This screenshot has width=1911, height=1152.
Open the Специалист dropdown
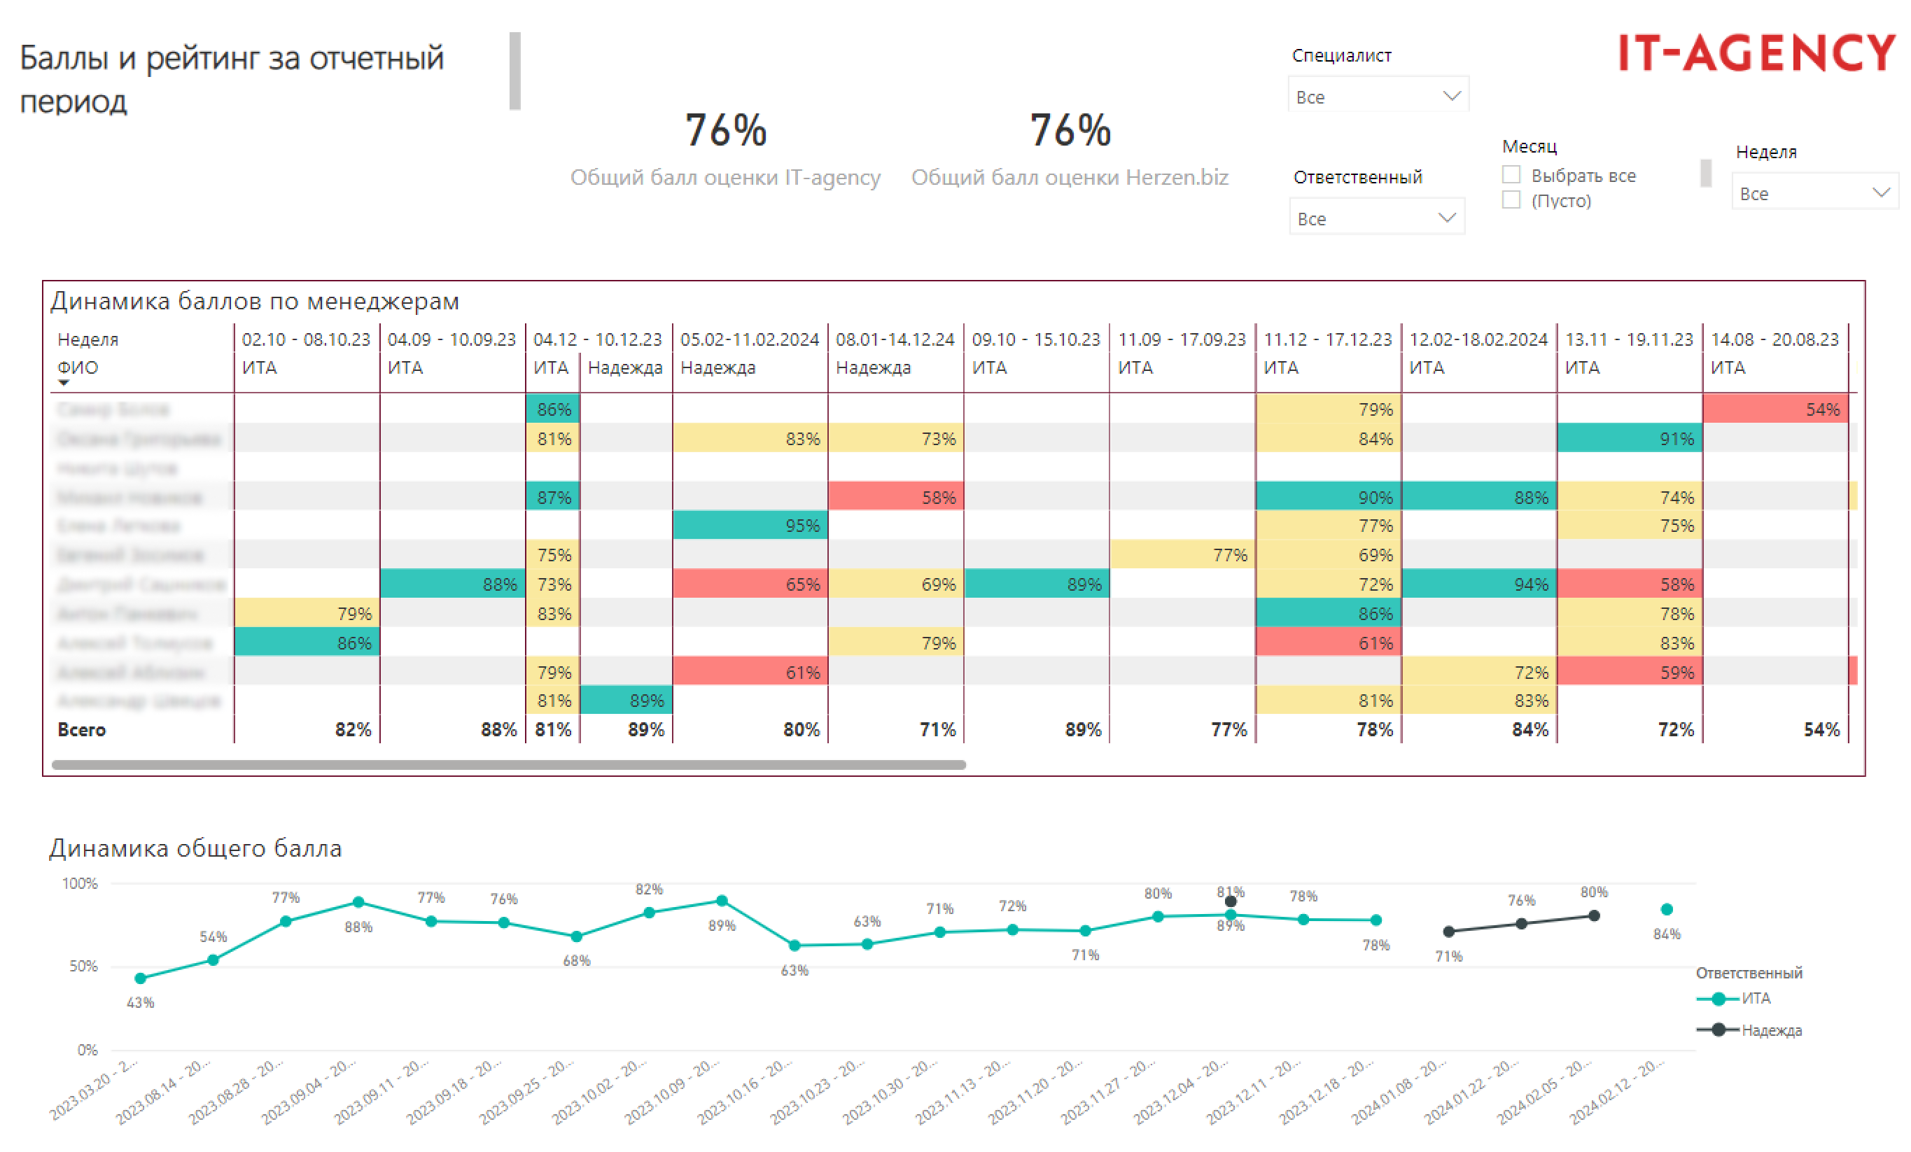(1378, 96)
